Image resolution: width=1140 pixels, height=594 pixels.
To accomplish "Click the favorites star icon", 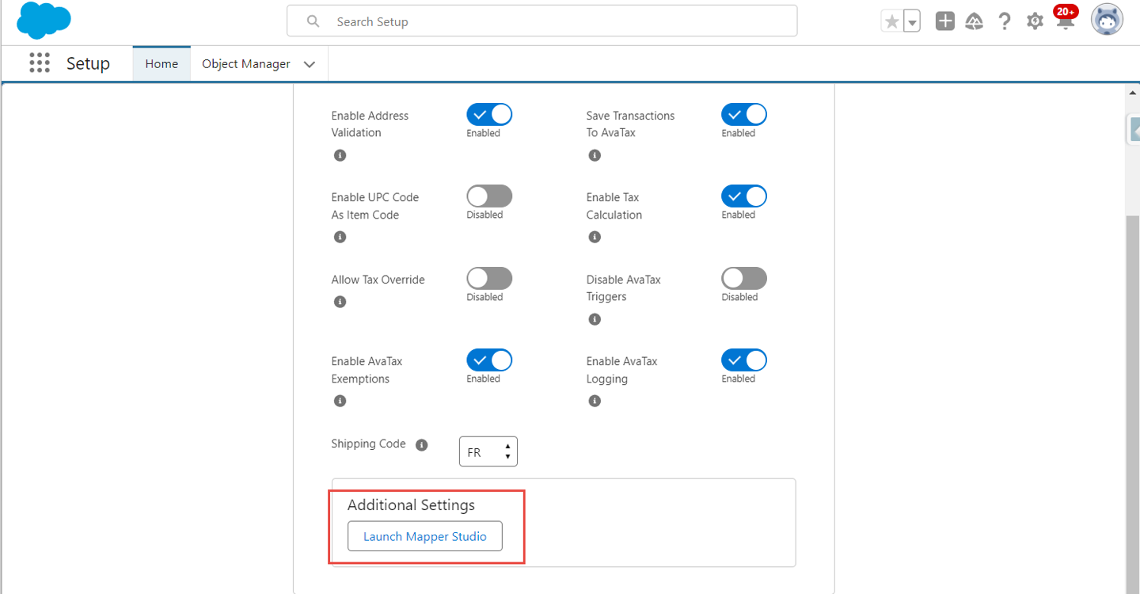I will [892, 22].
